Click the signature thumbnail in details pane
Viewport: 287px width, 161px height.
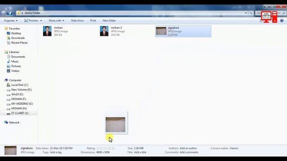pyautogui.click(x=10, y=150)
